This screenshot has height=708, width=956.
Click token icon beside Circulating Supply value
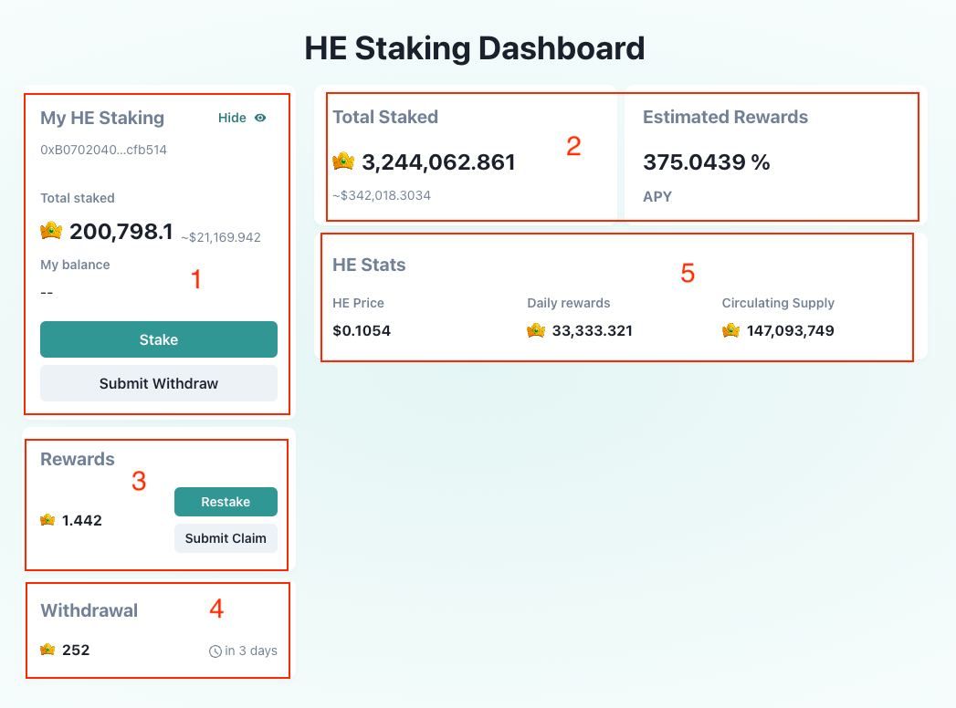click(x=730, y=330)
